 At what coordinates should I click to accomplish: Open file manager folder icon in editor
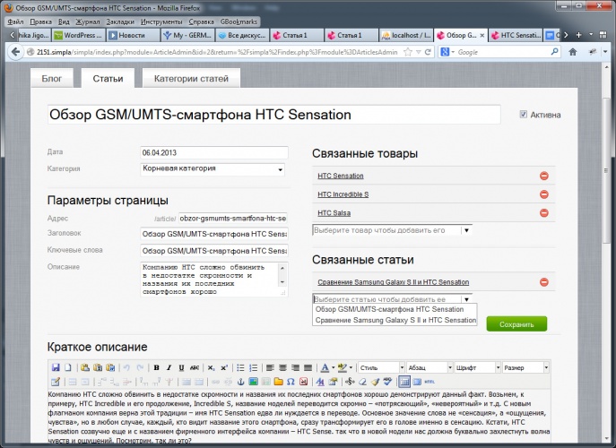pyautogui.click(x=279, y=382)
